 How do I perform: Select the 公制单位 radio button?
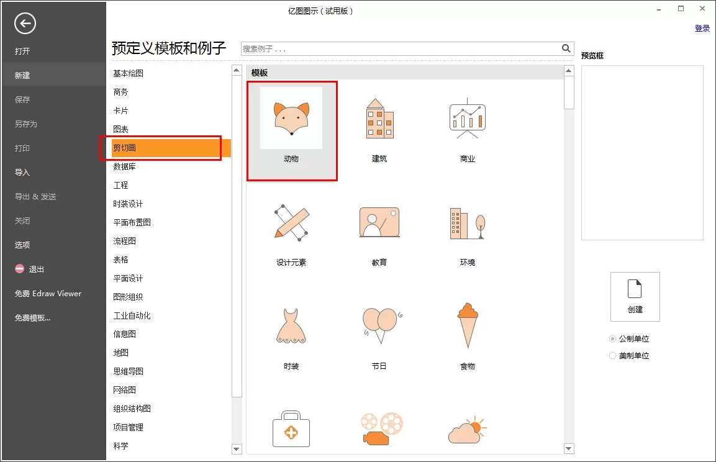(613, 339)
